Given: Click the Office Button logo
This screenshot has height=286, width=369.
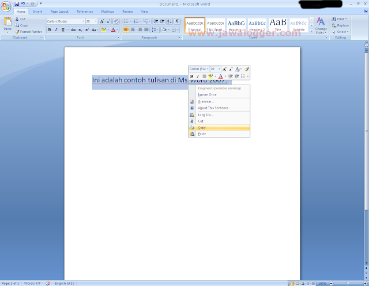Looking at the screenshot, I should 6,6.
